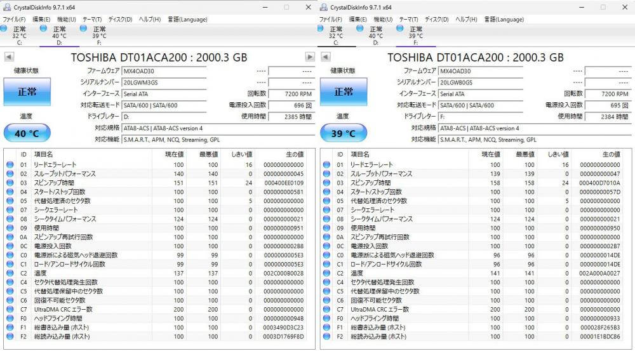The image size is (635, 351).
Task: Click status icon for スタート/ストップ回数 in right window
Action: pos(326,192)
